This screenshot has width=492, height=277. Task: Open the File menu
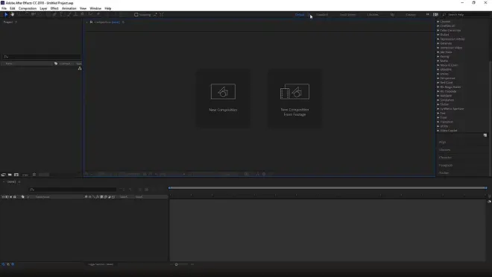4,8
